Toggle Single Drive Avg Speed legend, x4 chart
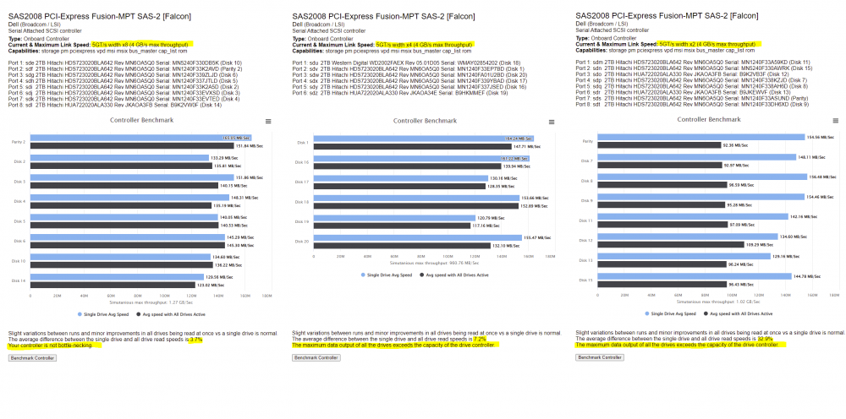This screenshot has width=846, height=419. tap(386, 275)
